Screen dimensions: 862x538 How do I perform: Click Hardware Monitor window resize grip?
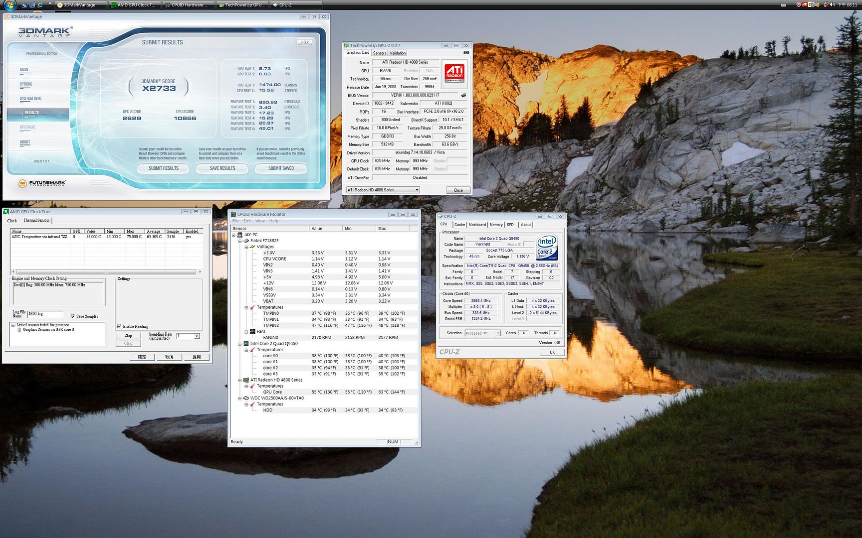coord(416,442)
